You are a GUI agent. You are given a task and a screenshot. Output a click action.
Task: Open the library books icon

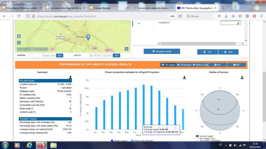(x=233, y=16)
